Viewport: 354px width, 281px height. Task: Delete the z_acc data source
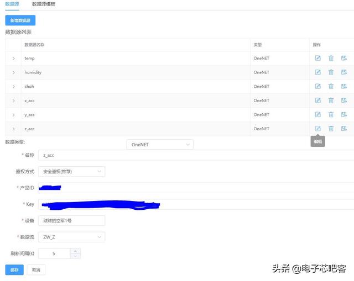(x=331, y=129)
